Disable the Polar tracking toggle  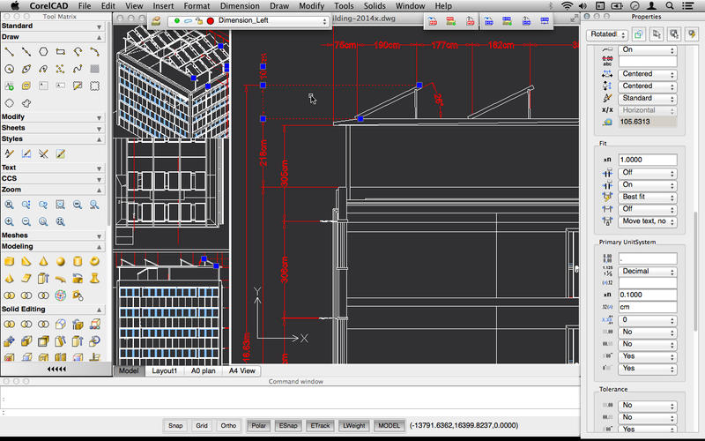click(258, 426)
